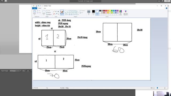The height and width of the screenshot is (96, 171).
Task: Switch to the View ribbon tab
Action: (45, 8)
